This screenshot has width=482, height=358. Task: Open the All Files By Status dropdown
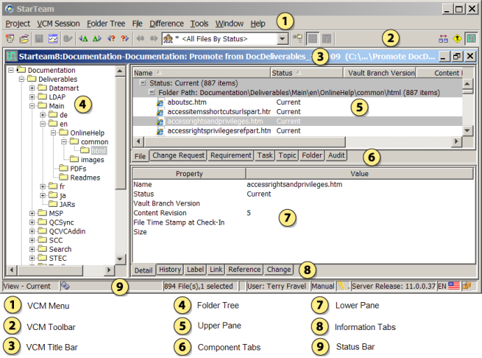pos(282,38)
